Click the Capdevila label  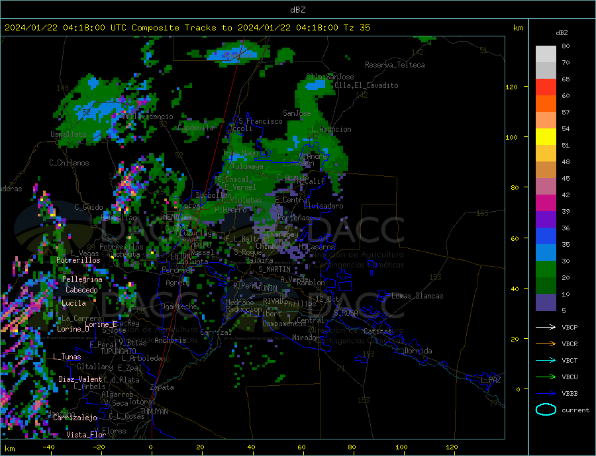196,128
